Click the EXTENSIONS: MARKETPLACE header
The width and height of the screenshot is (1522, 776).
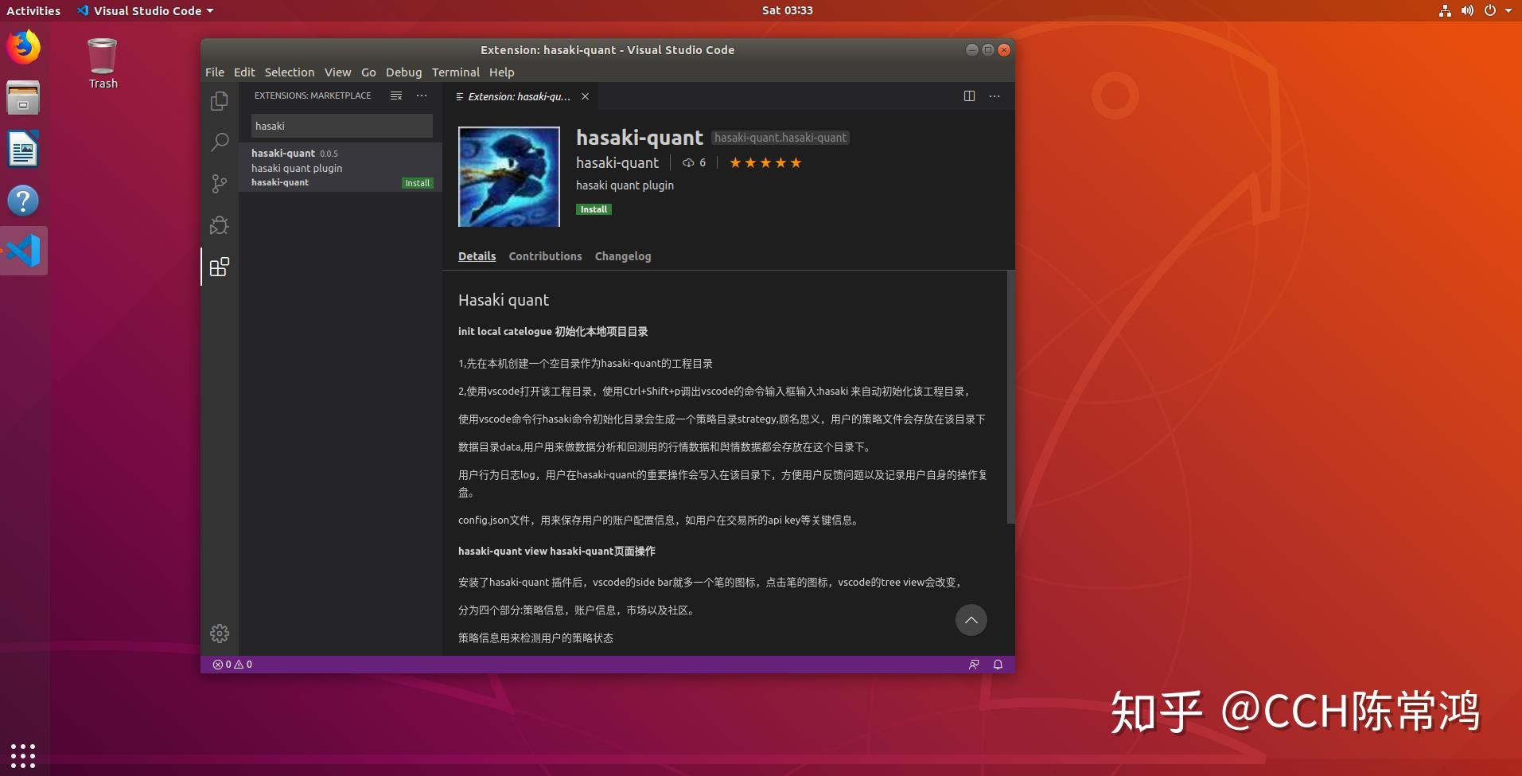(x=313, y=96)
